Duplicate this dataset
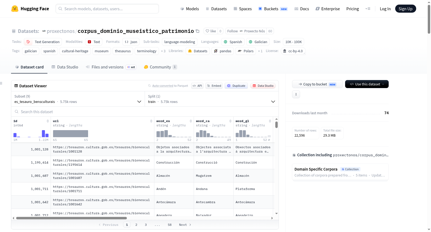 point(236,86)
